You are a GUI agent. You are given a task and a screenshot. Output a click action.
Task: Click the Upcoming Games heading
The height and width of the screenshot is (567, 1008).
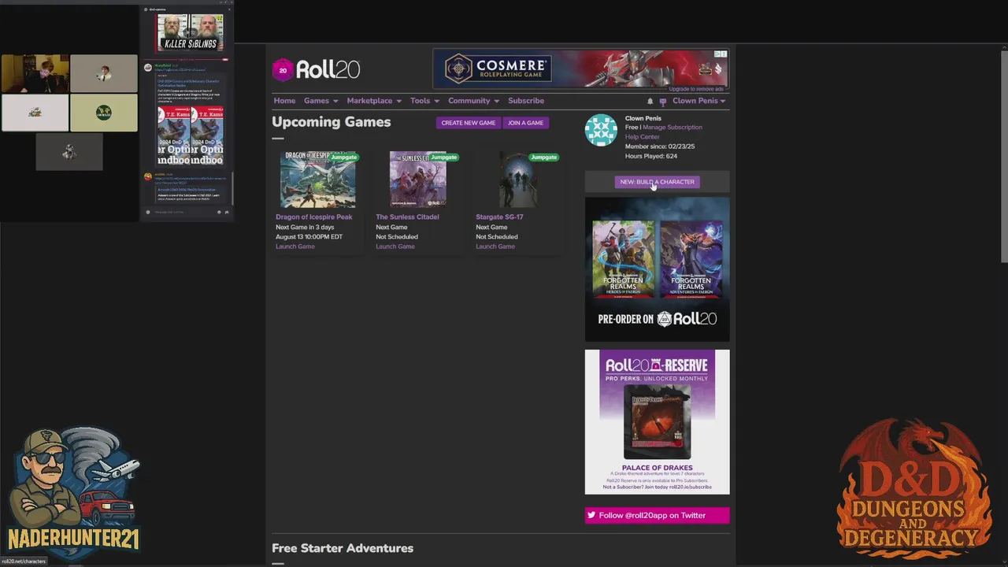pos(331,122)
